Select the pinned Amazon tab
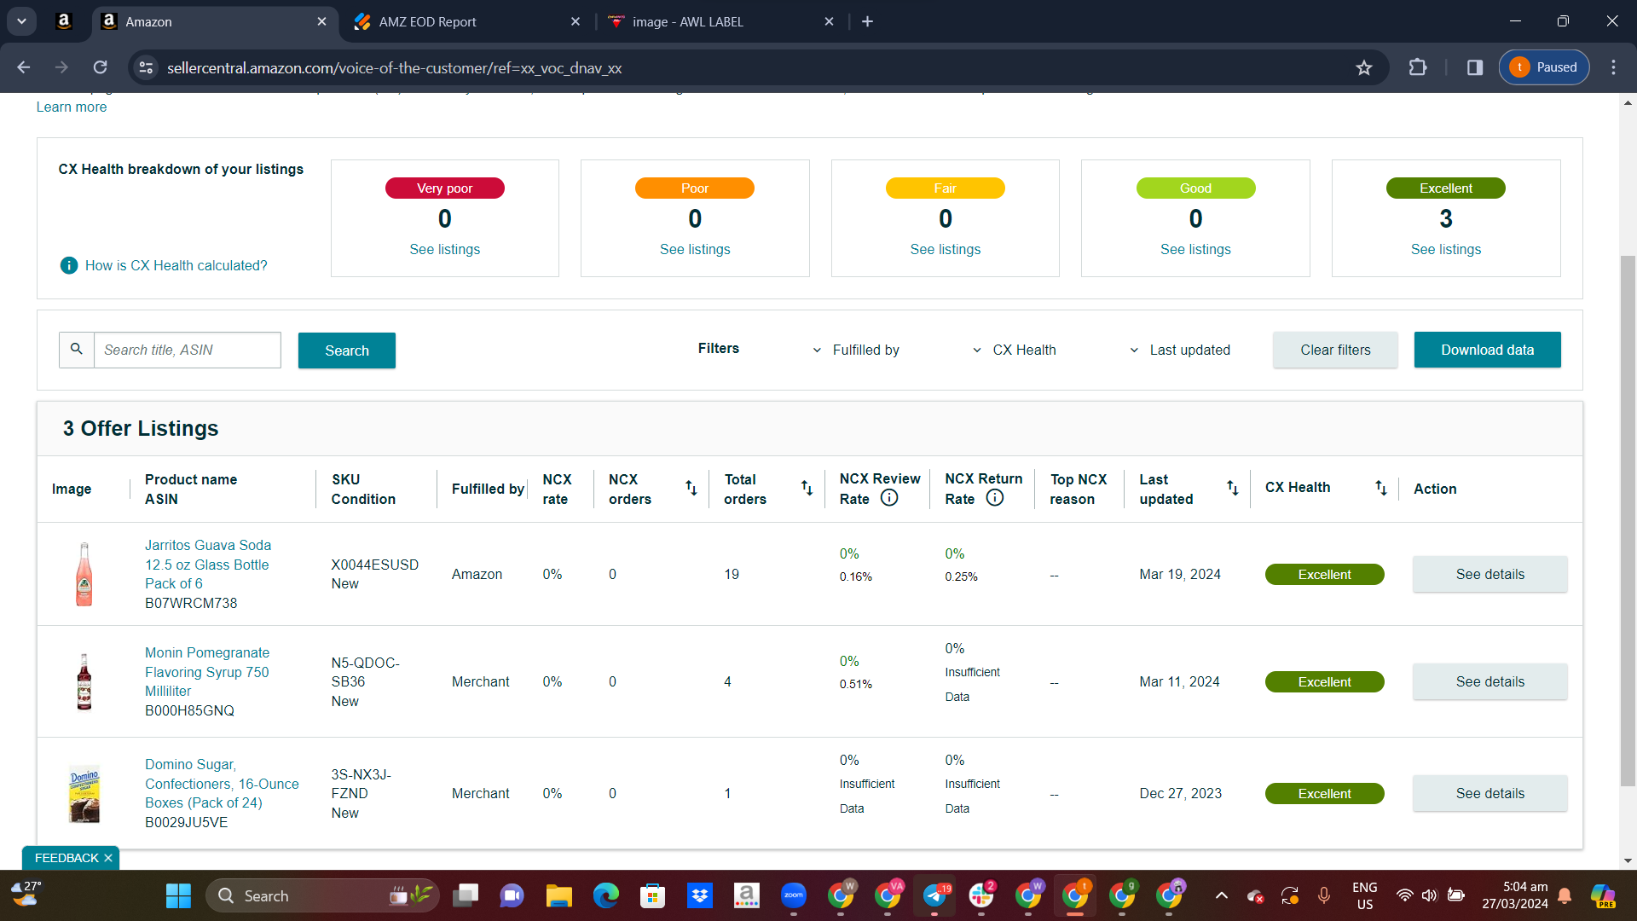This screenshot has width=1637, height=921. click(64, 21)
